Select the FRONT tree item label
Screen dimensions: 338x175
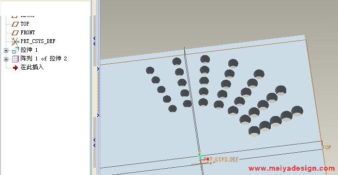click(x=28, y=32)
